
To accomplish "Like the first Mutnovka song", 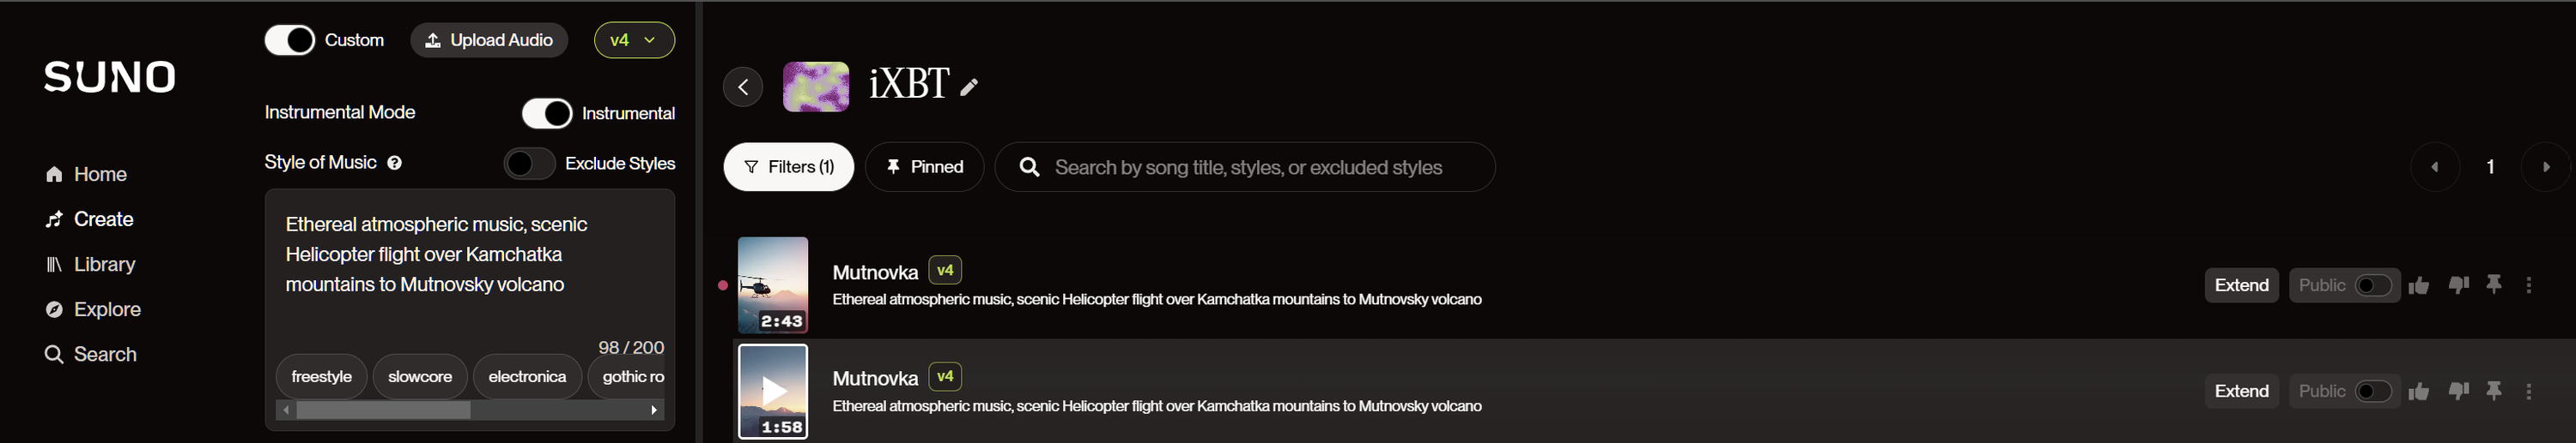I will coord(2419,285).
